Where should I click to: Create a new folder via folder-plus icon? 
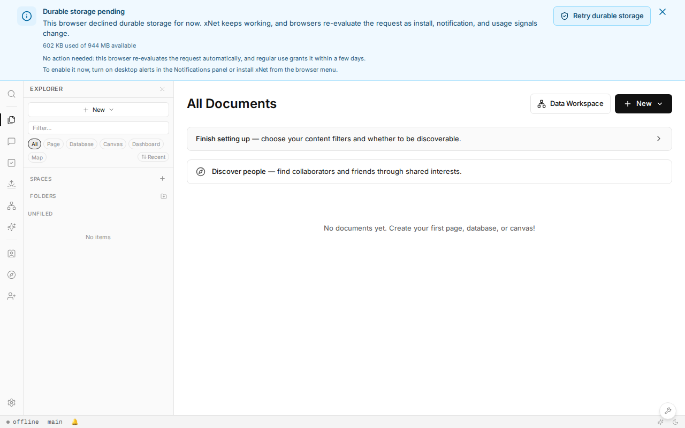(164, 196)
